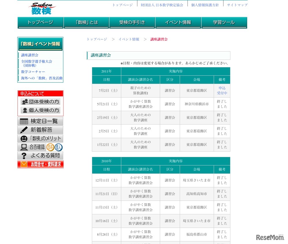This screenshot has height=244, width=288.
Task: Open the サイトマップ link at top
Action: (x=237, y=5)
